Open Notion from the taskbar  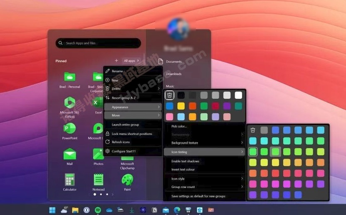155,210
